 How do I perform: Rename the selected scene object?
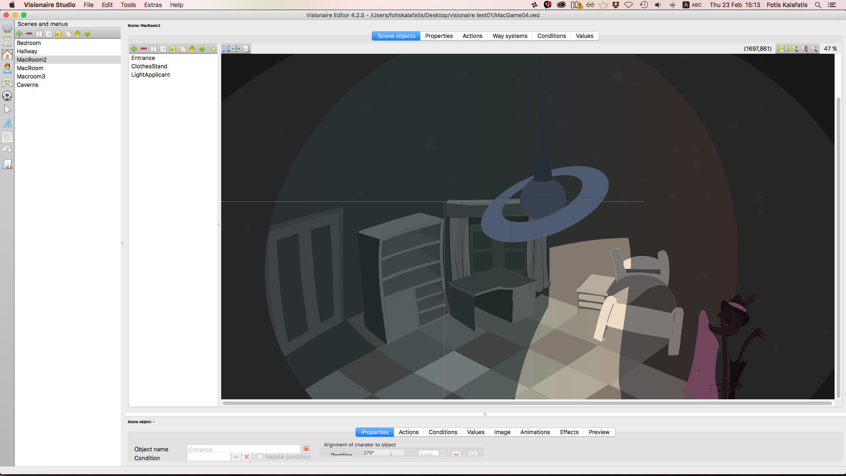(153, 49)
